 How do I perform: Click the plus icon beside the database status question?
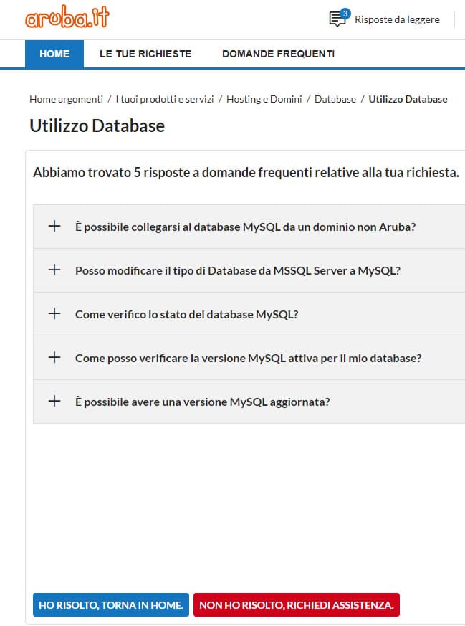pyautogui.click(x=54, y=314)
